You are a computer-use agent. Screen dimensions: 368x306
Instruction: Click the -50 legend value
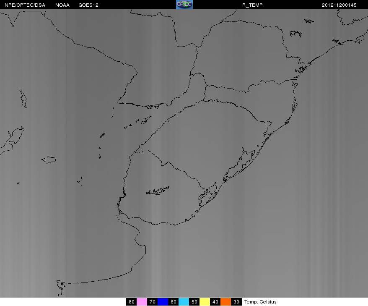click(x=194, y=302)
